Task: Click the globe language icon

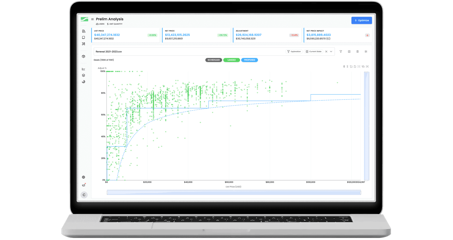Action: 83,177
